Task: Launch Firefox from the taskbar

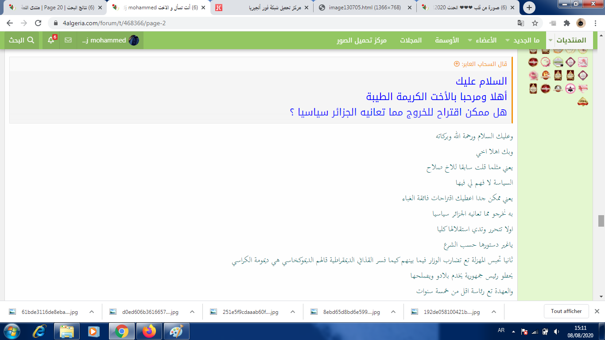Action: tap(149, 331)
